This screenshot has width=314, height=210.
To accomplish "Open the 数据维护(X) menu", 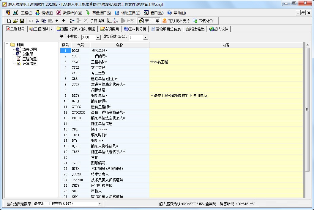I will pyautogui.click(x=72, y=13).
